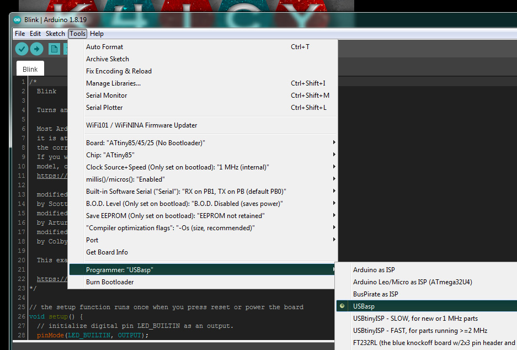The width and height of the screenshot is (517, 350).
Task: Expand the Chip ATtiny85 submenu
Action: coord(203,155)
